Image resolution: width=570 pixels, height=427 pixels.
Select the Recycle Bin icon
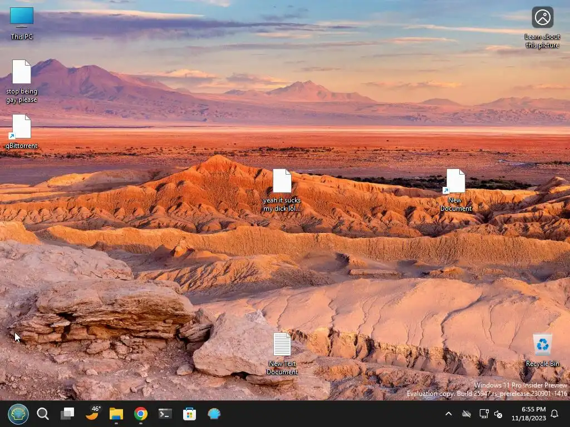click(542, 350)
